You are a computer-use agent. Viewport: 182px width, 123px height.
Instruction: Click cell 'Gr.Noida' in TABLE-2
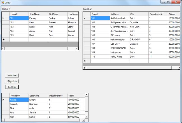[139, 22]
